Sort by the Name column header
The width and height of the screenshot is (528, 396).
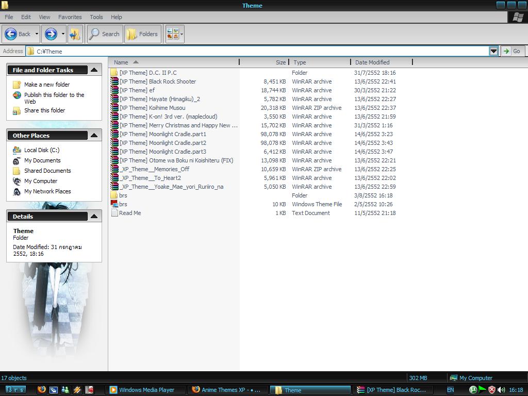pyautogui.click(x=174, y=62)
